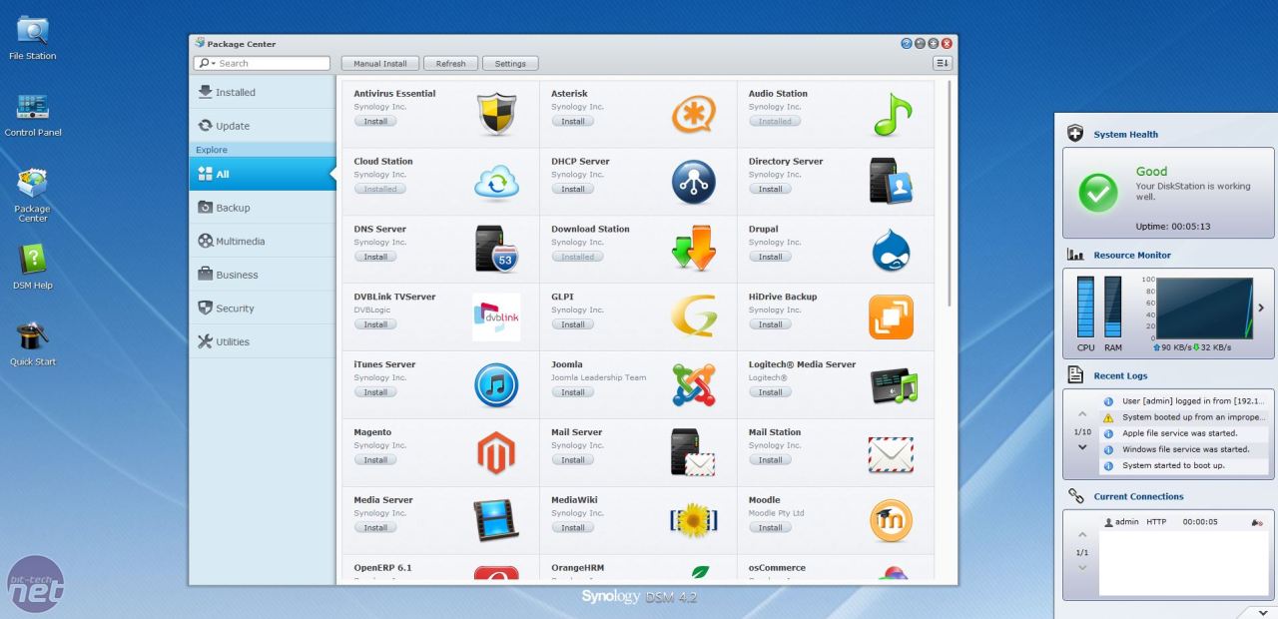Select the Security category
The height and width of the screenshot is (619, 1278).
(263, 309)
